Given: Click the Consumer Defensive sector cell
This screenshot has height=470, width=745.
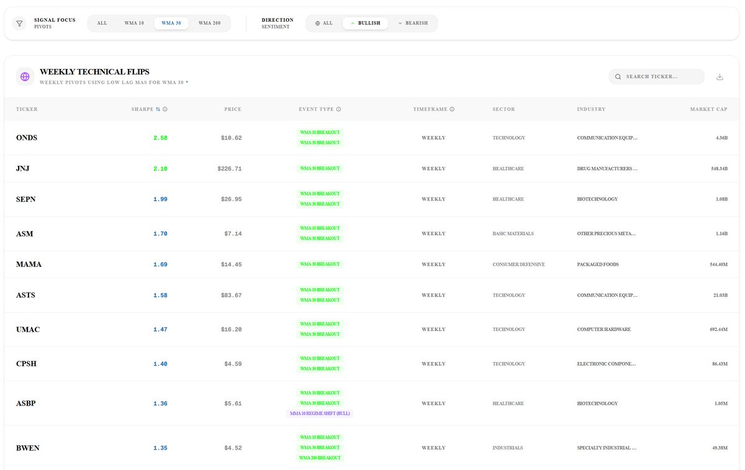Looking at the screenshot, I should pyautogui.click(x=518, y=264).
